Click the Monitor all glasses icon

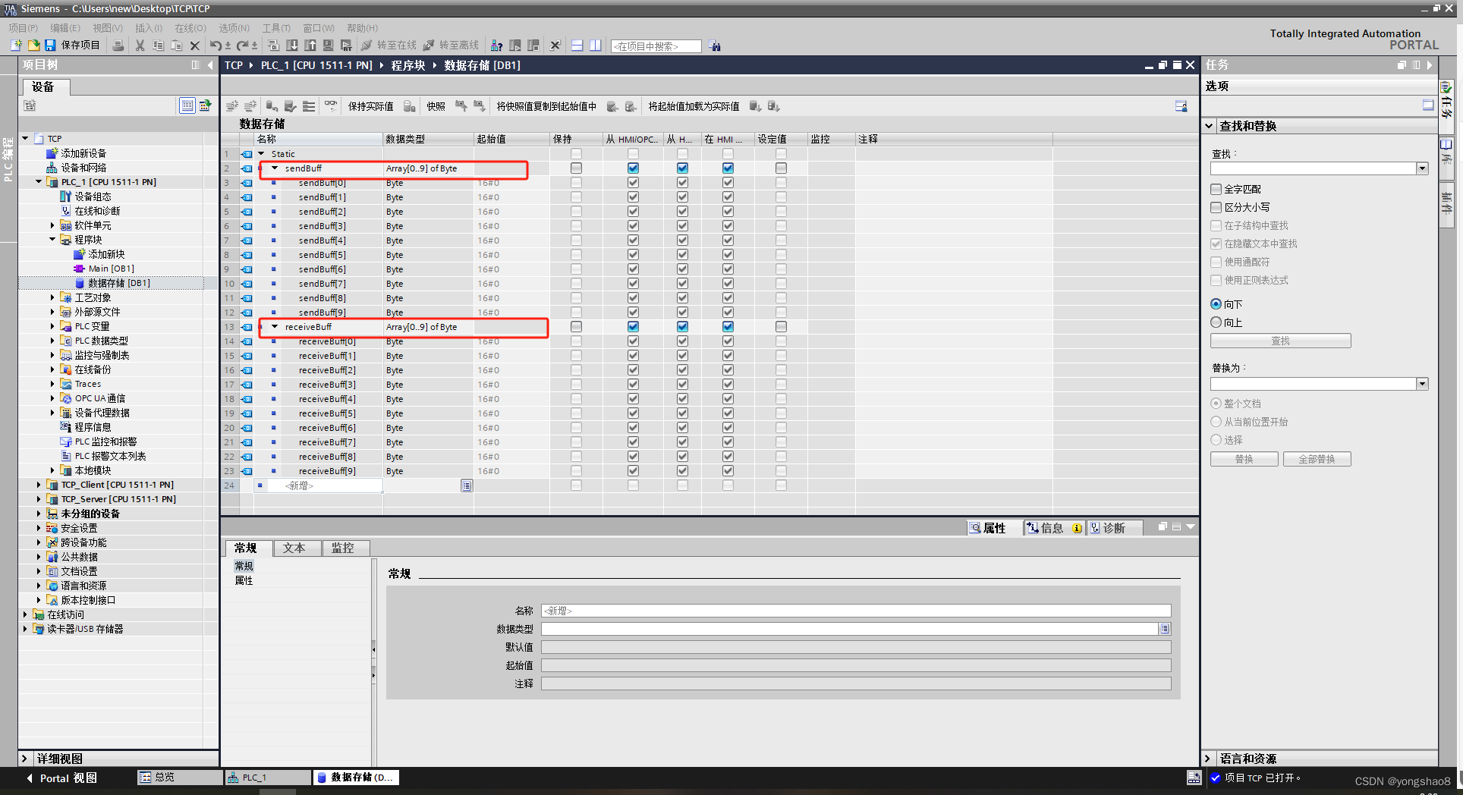[331, 106]
